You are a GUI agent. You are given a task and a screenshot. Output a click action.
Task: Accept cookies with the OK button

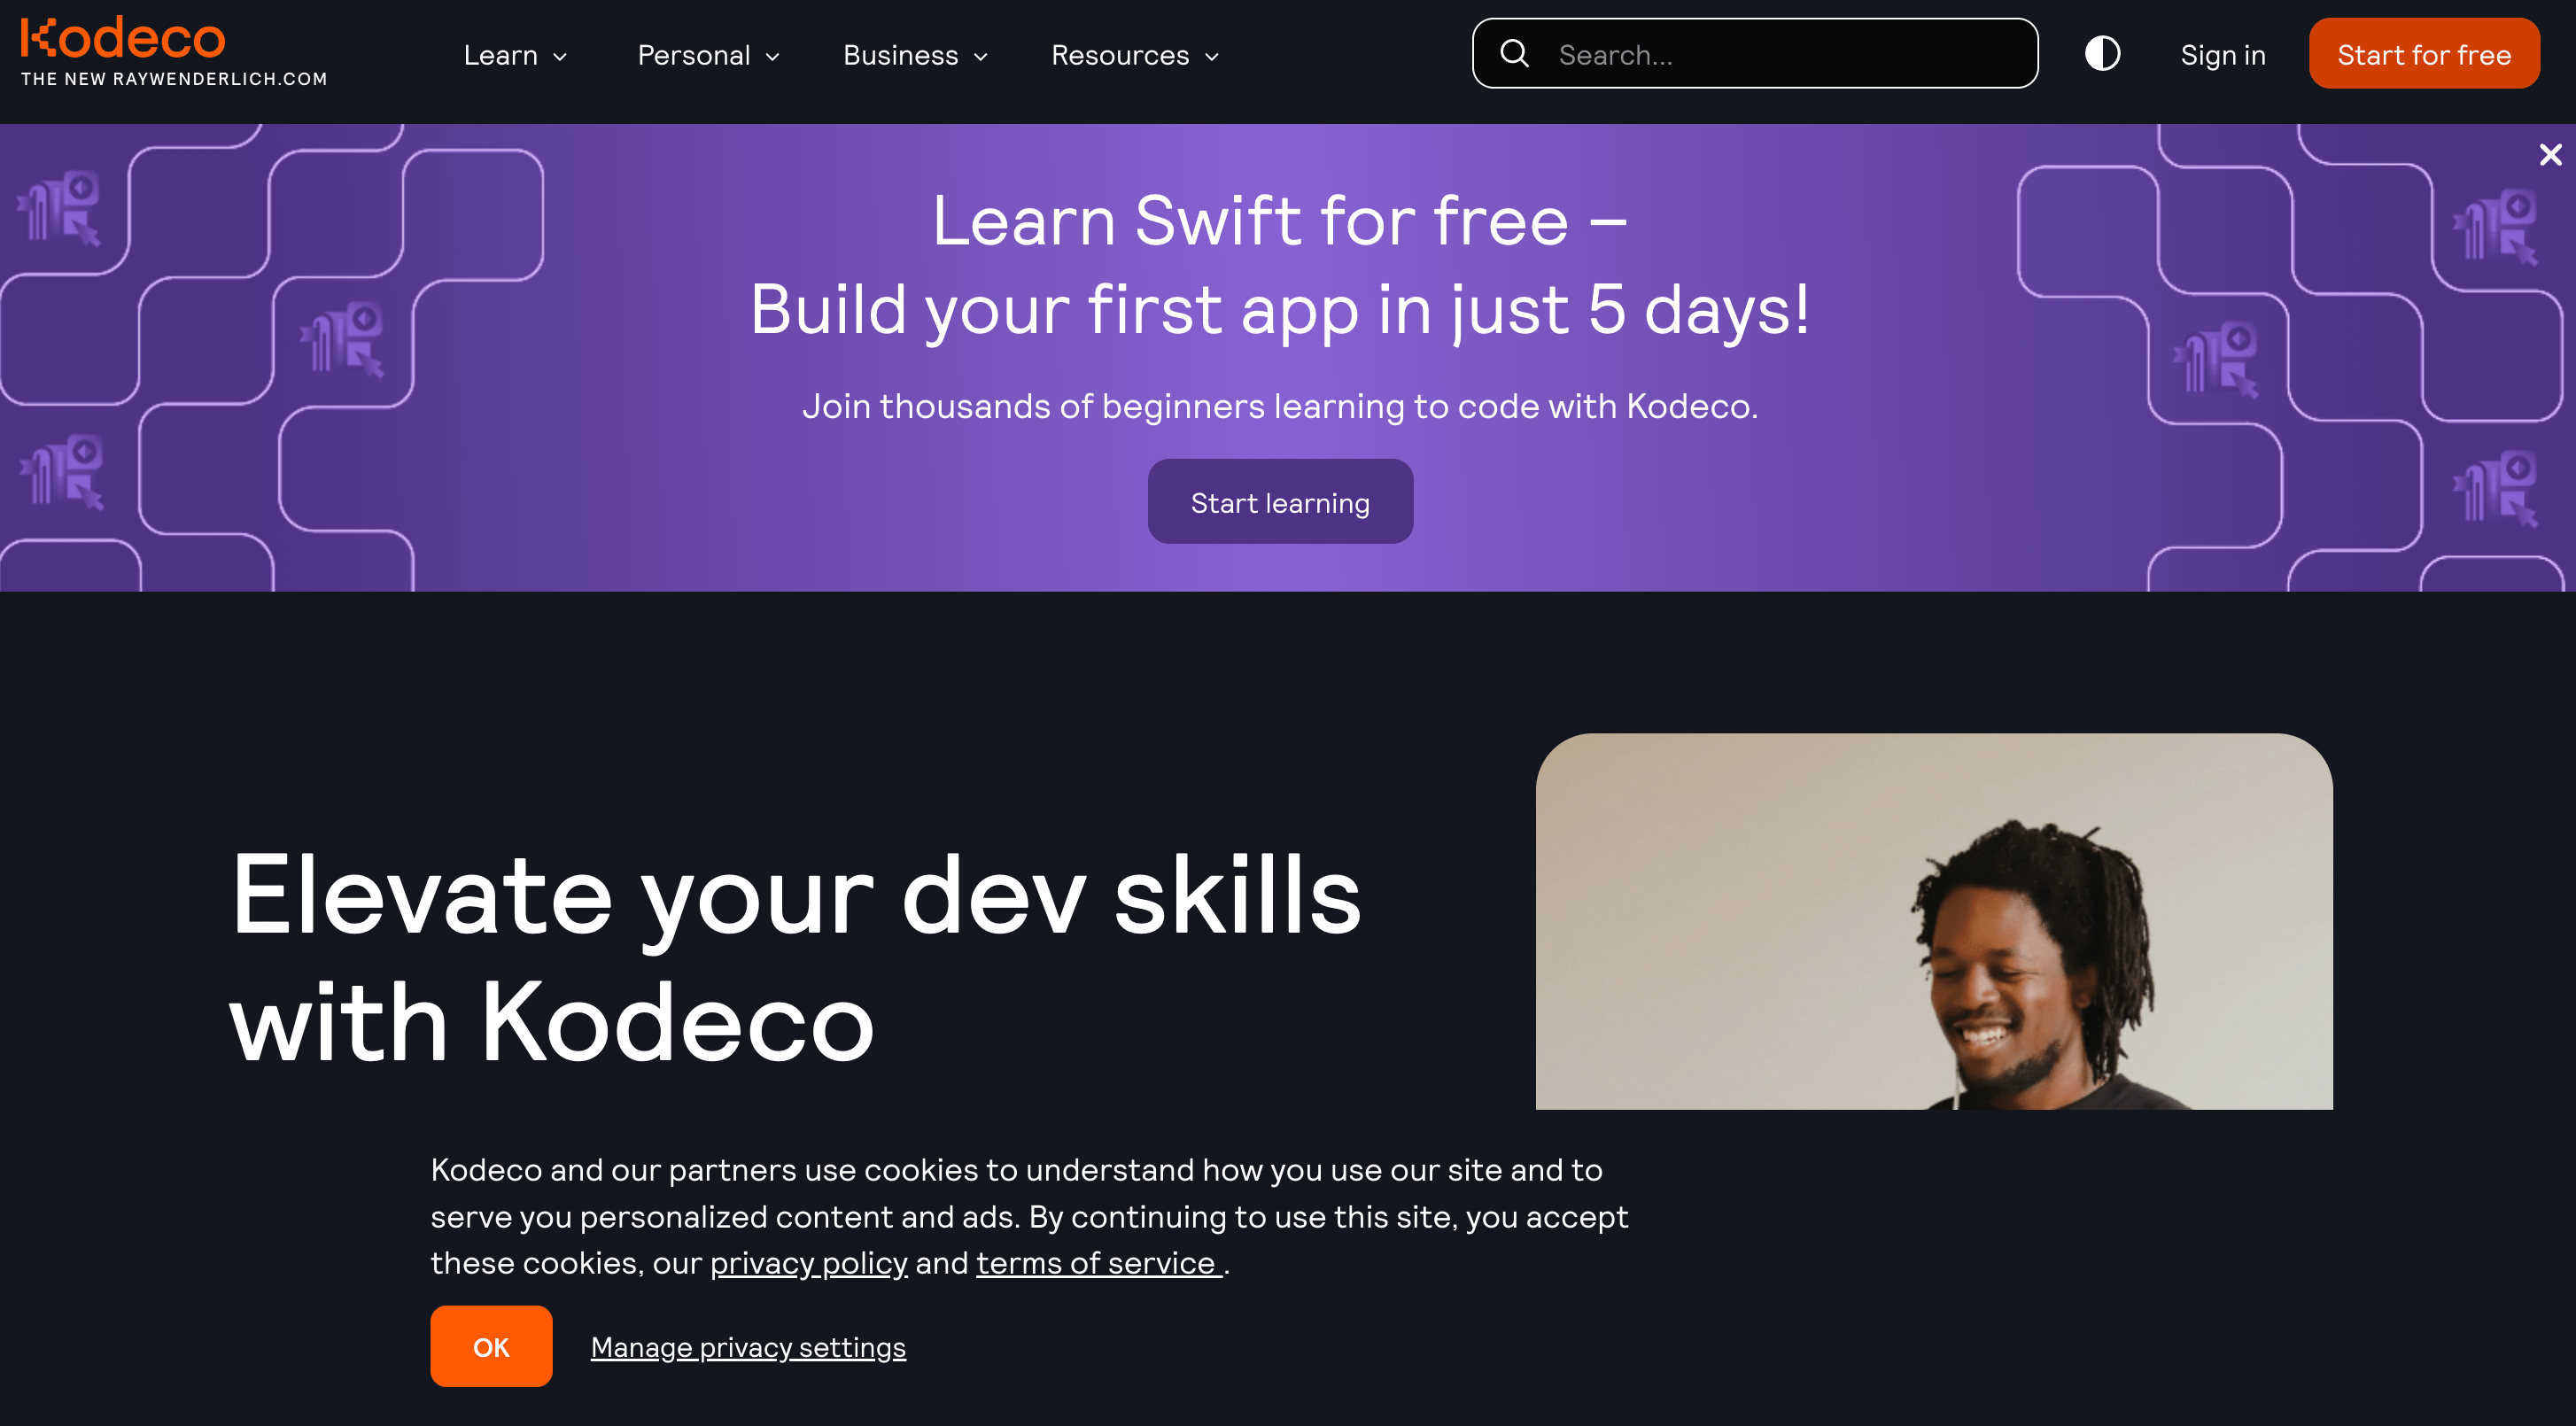[x=491, y=1346]
